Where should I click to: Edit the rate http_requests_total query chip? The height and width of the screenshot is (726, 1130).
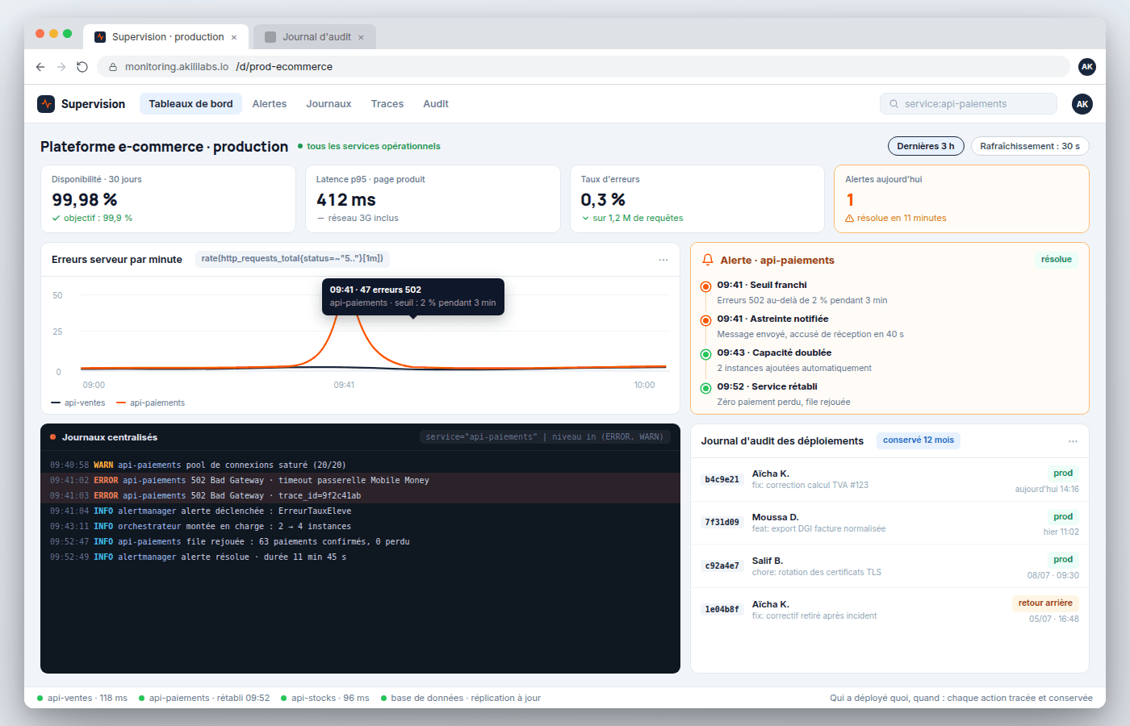click(292, 258)
